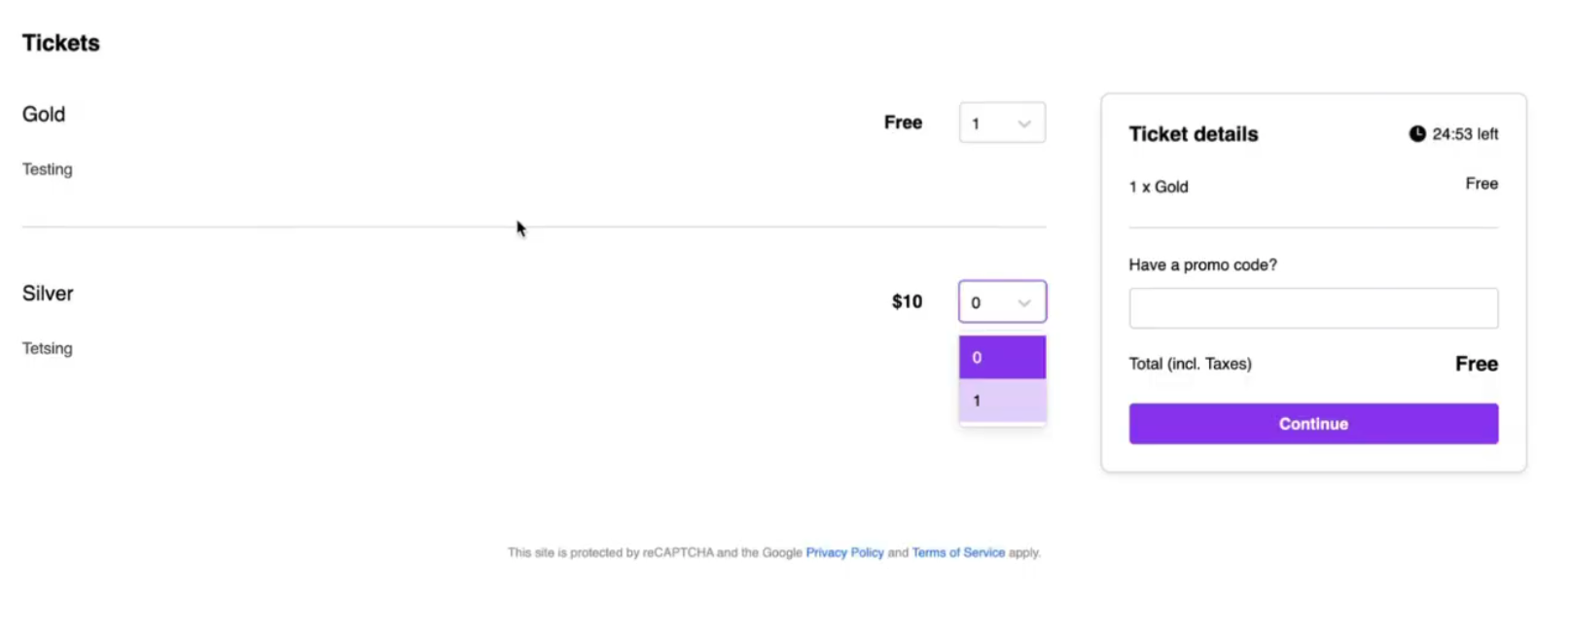Screen dimensions: 1572x634
Task: Select option 0 in the Silver quantity list
Action: pos(1001,358)
